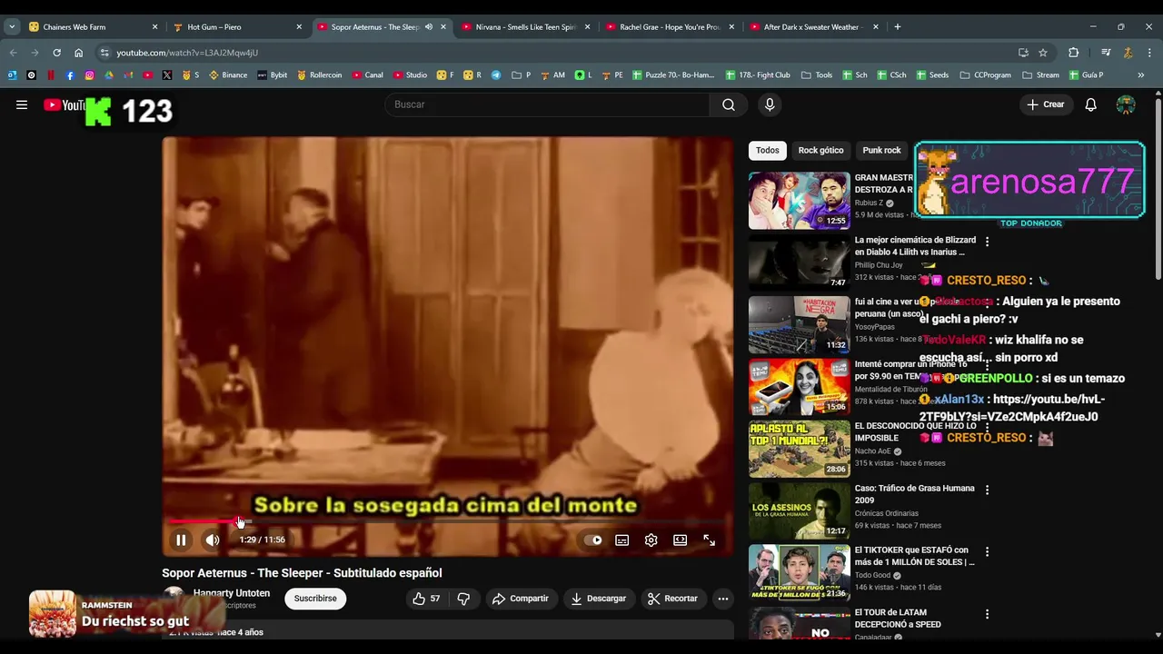Open the player settings gear
The image size is (1163, 654).
[651, 540]
